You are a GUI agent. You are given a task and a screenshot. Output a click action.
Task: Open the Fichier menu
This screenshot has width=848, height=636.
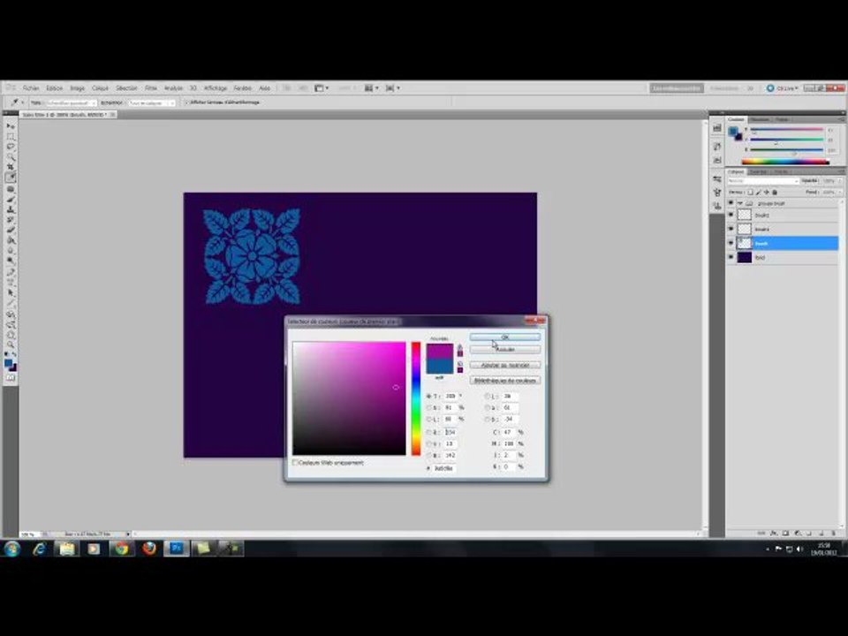tap(31, 87)
